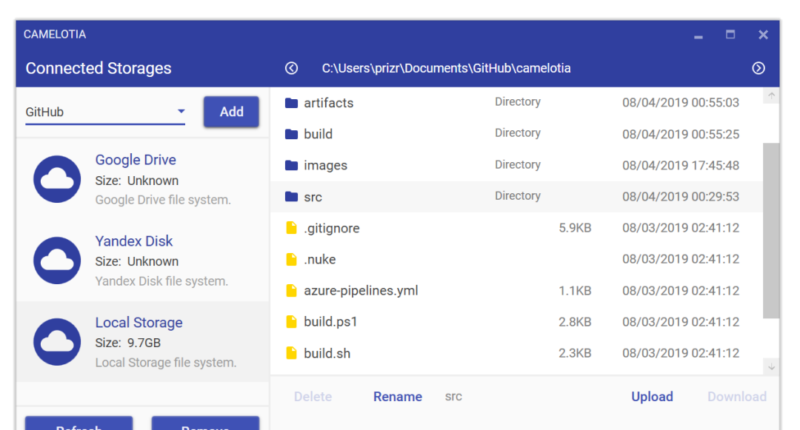Select the .nuke file name
The height and width of the screenshot is (430, 800).
(x=320, y=259)
